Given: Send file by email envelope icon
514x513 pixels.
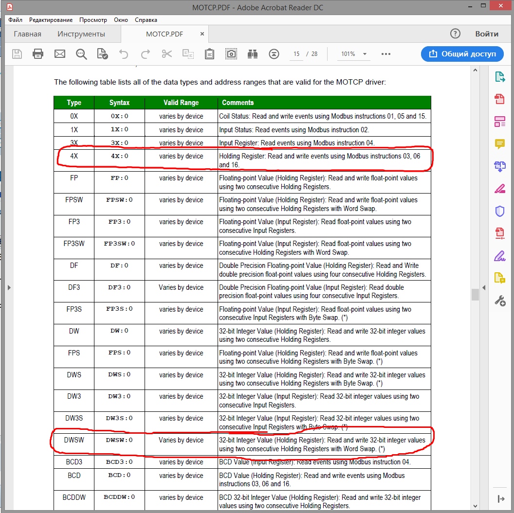Looking at the screenshot, I should (x=59, y=54).
